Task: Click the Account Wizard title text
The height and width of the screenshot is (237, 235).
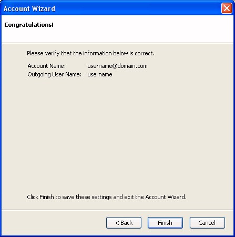Action: [x=29, y=8]
